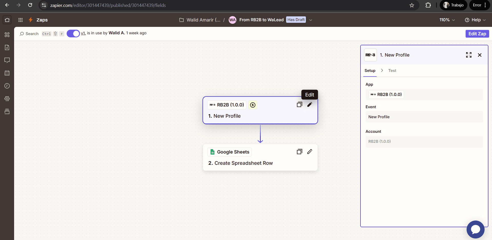Click the address bar URL
Screen dimensions: 492x240
tap(108, 5)
